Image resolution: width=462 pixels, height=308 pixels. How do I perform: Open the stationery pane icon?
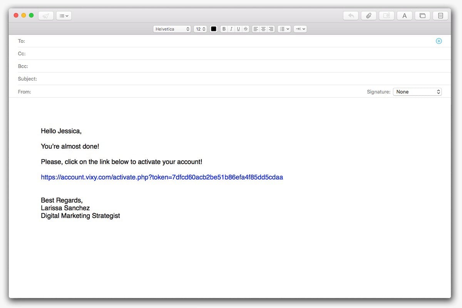422,15
